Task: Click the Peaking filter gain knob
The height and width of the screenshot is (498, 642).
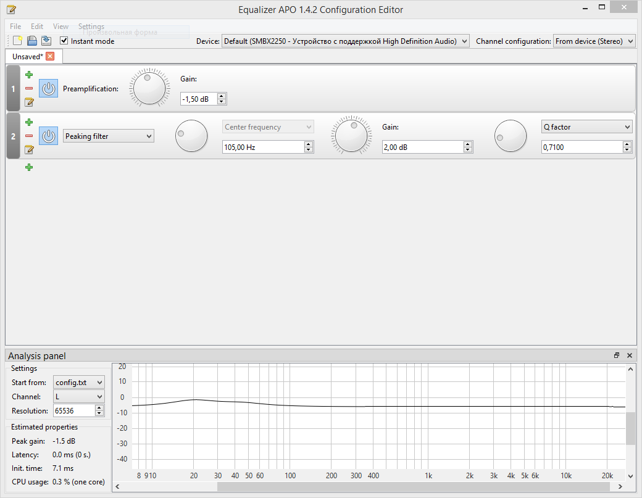Action: pyautogui.click(x=351, y=136)
